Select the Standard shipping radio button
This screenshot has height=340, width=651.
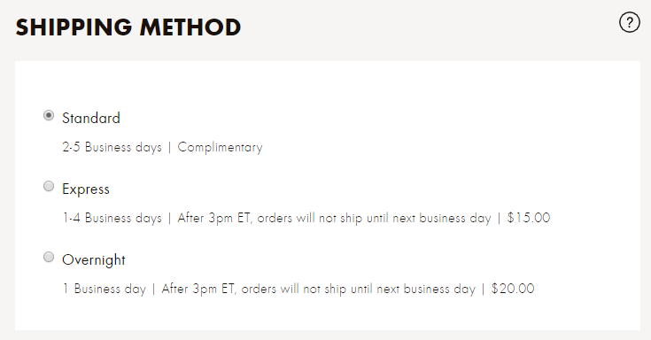(x=49, y=115)
